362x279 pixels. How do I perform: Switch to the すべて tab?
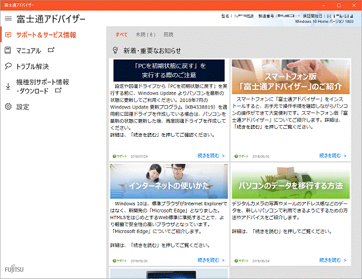tap(122, 35)
